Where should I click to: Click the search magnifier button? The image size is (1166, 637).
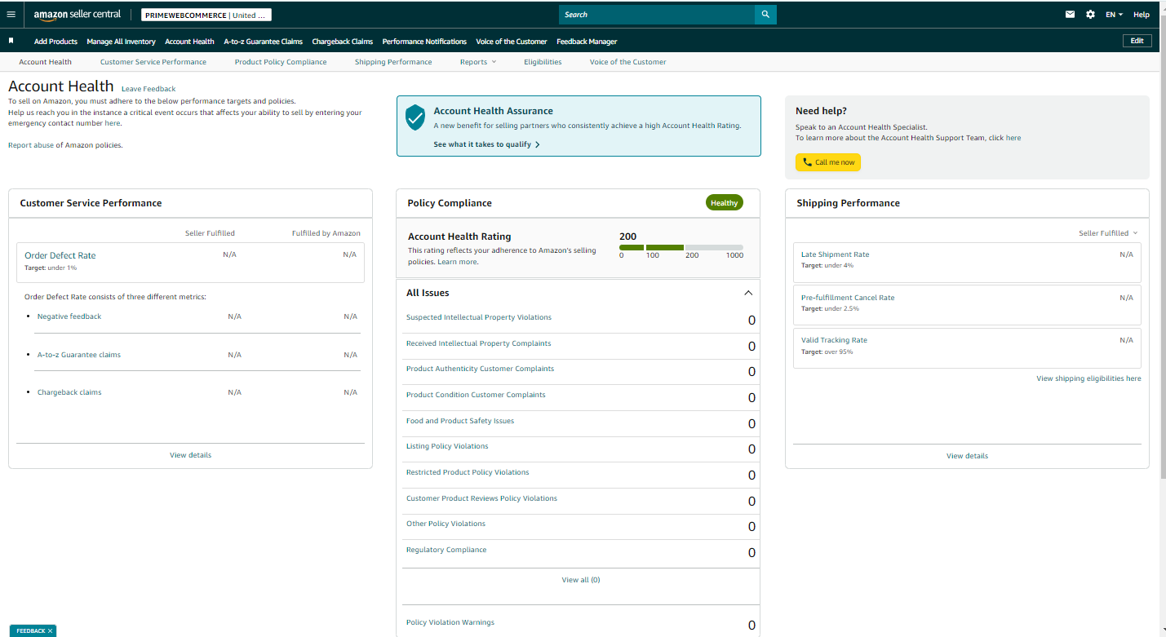coord(765,15)
